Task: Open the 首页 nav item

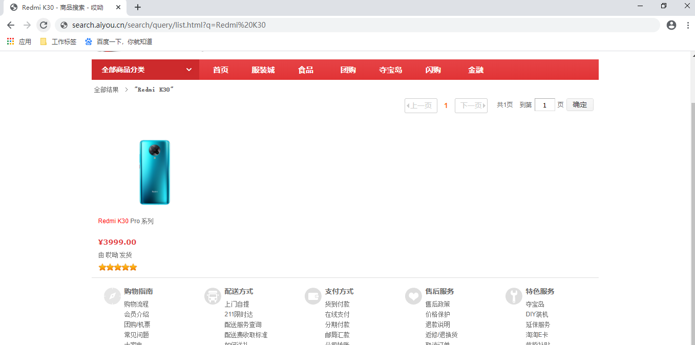Action: coord(221,70)
